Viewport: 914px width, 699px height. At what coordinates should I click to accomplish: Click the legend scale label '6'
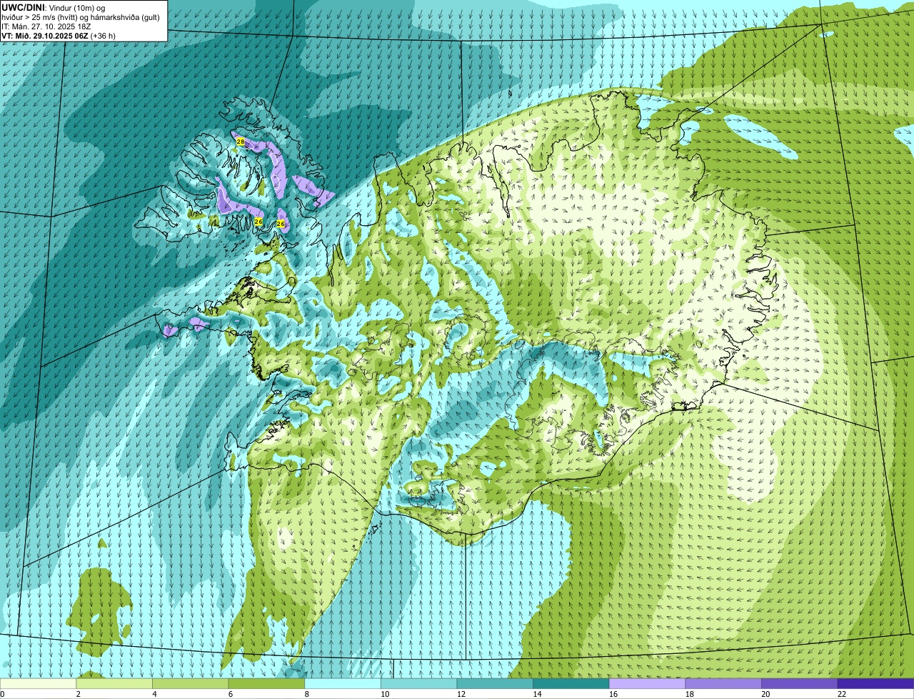231,694
